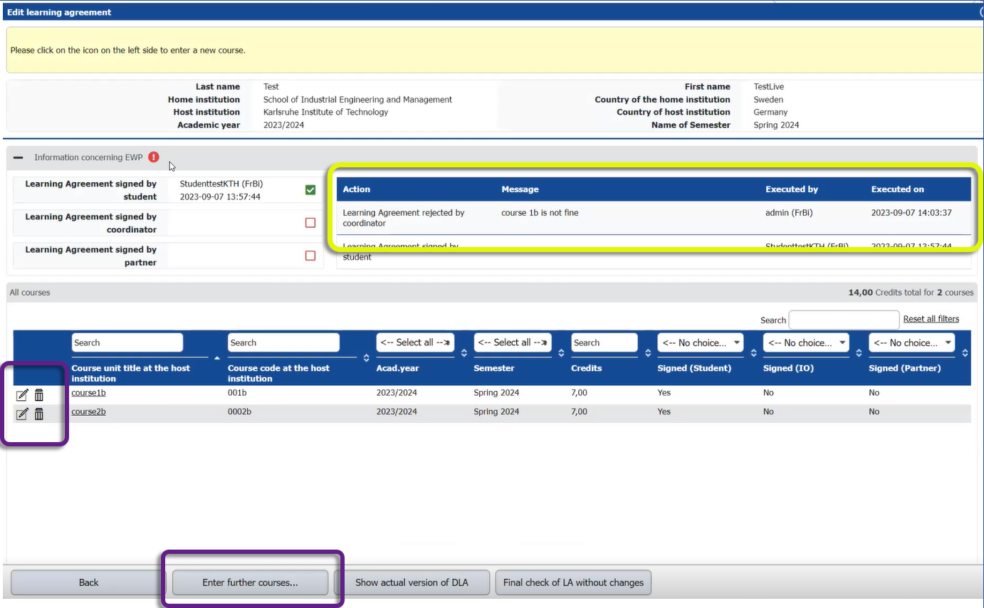Screen dimensions: 984x608
Task: Click the global Search input field
Action: tap(844, 320)
